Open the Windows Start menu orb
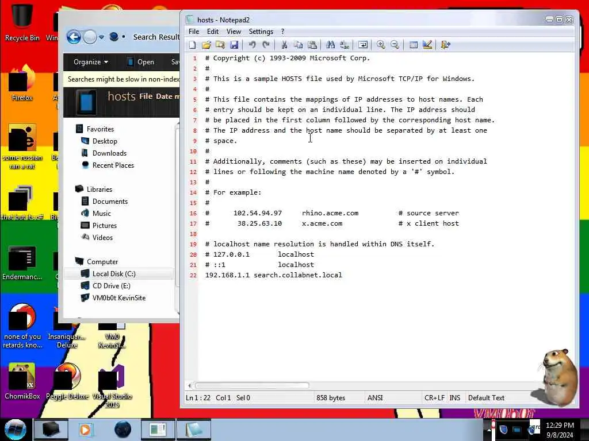 pos(15,430)
